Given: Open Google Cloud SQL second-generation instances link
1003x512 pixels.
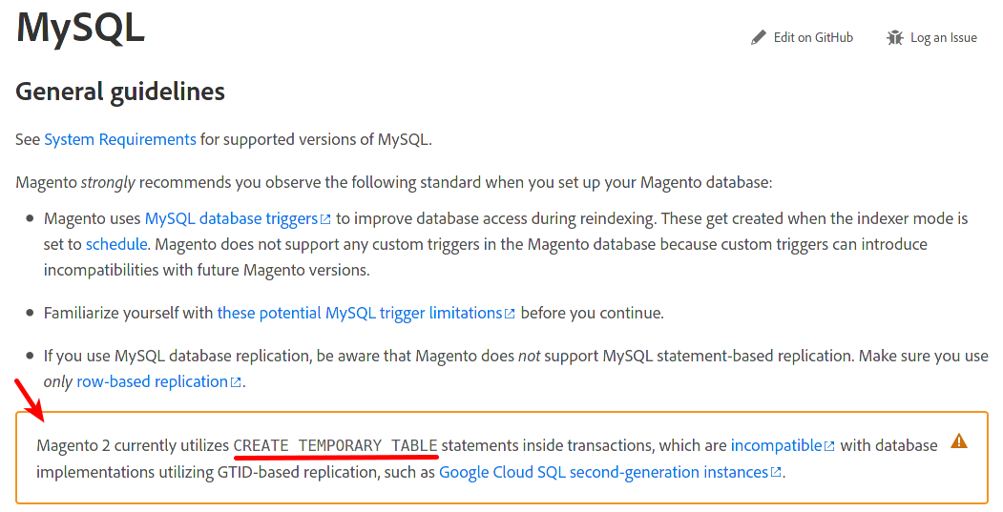Looking at the screenshot, I should tap(603, 472).
